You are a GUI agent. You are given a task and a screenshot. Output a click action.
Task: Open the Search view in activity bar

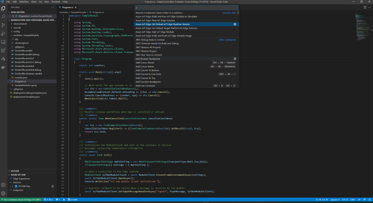[3, 17]
